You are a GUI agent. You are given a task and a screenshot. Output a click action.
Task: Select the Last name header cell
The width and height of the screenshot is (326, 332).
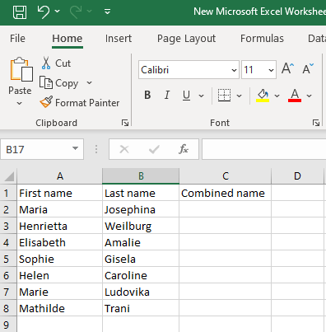[x=141, y=193]
